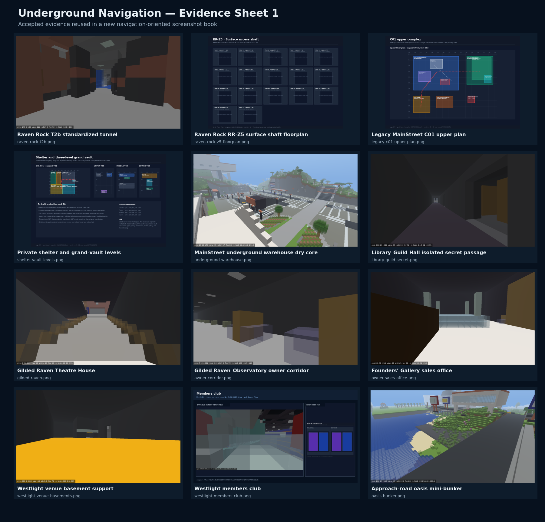The height and width of the screenshot is (522, 545).
Task: Open the C01 upper complex plan image
Action: pos(453,82)
